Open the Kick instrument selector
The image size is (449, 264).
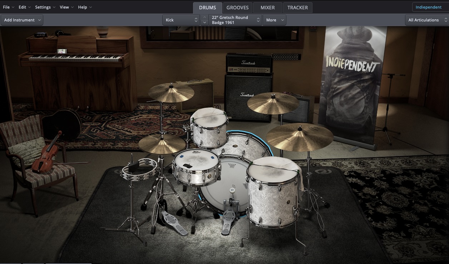(x=181, y=20)
